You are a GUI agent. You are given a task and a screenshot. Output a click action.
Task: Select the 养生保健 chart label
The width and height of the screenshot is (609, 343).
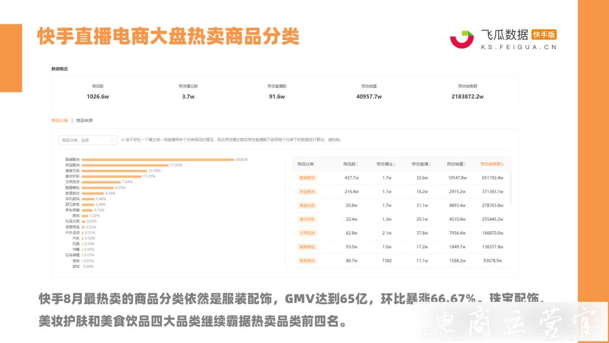point(72,210)
